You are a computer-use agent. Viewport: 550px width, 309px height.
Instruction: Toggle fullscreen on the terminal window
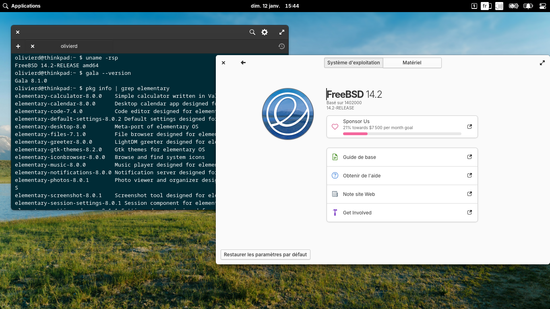[282, 32]
